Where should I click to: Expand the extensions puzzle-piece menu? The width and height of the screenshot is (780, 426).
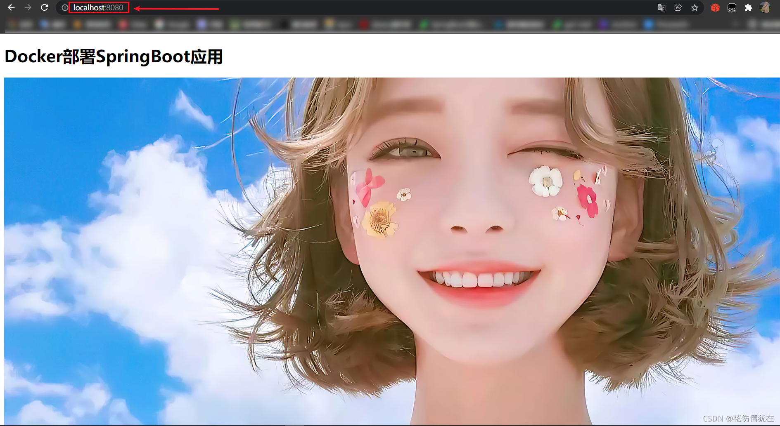(749, 7)
